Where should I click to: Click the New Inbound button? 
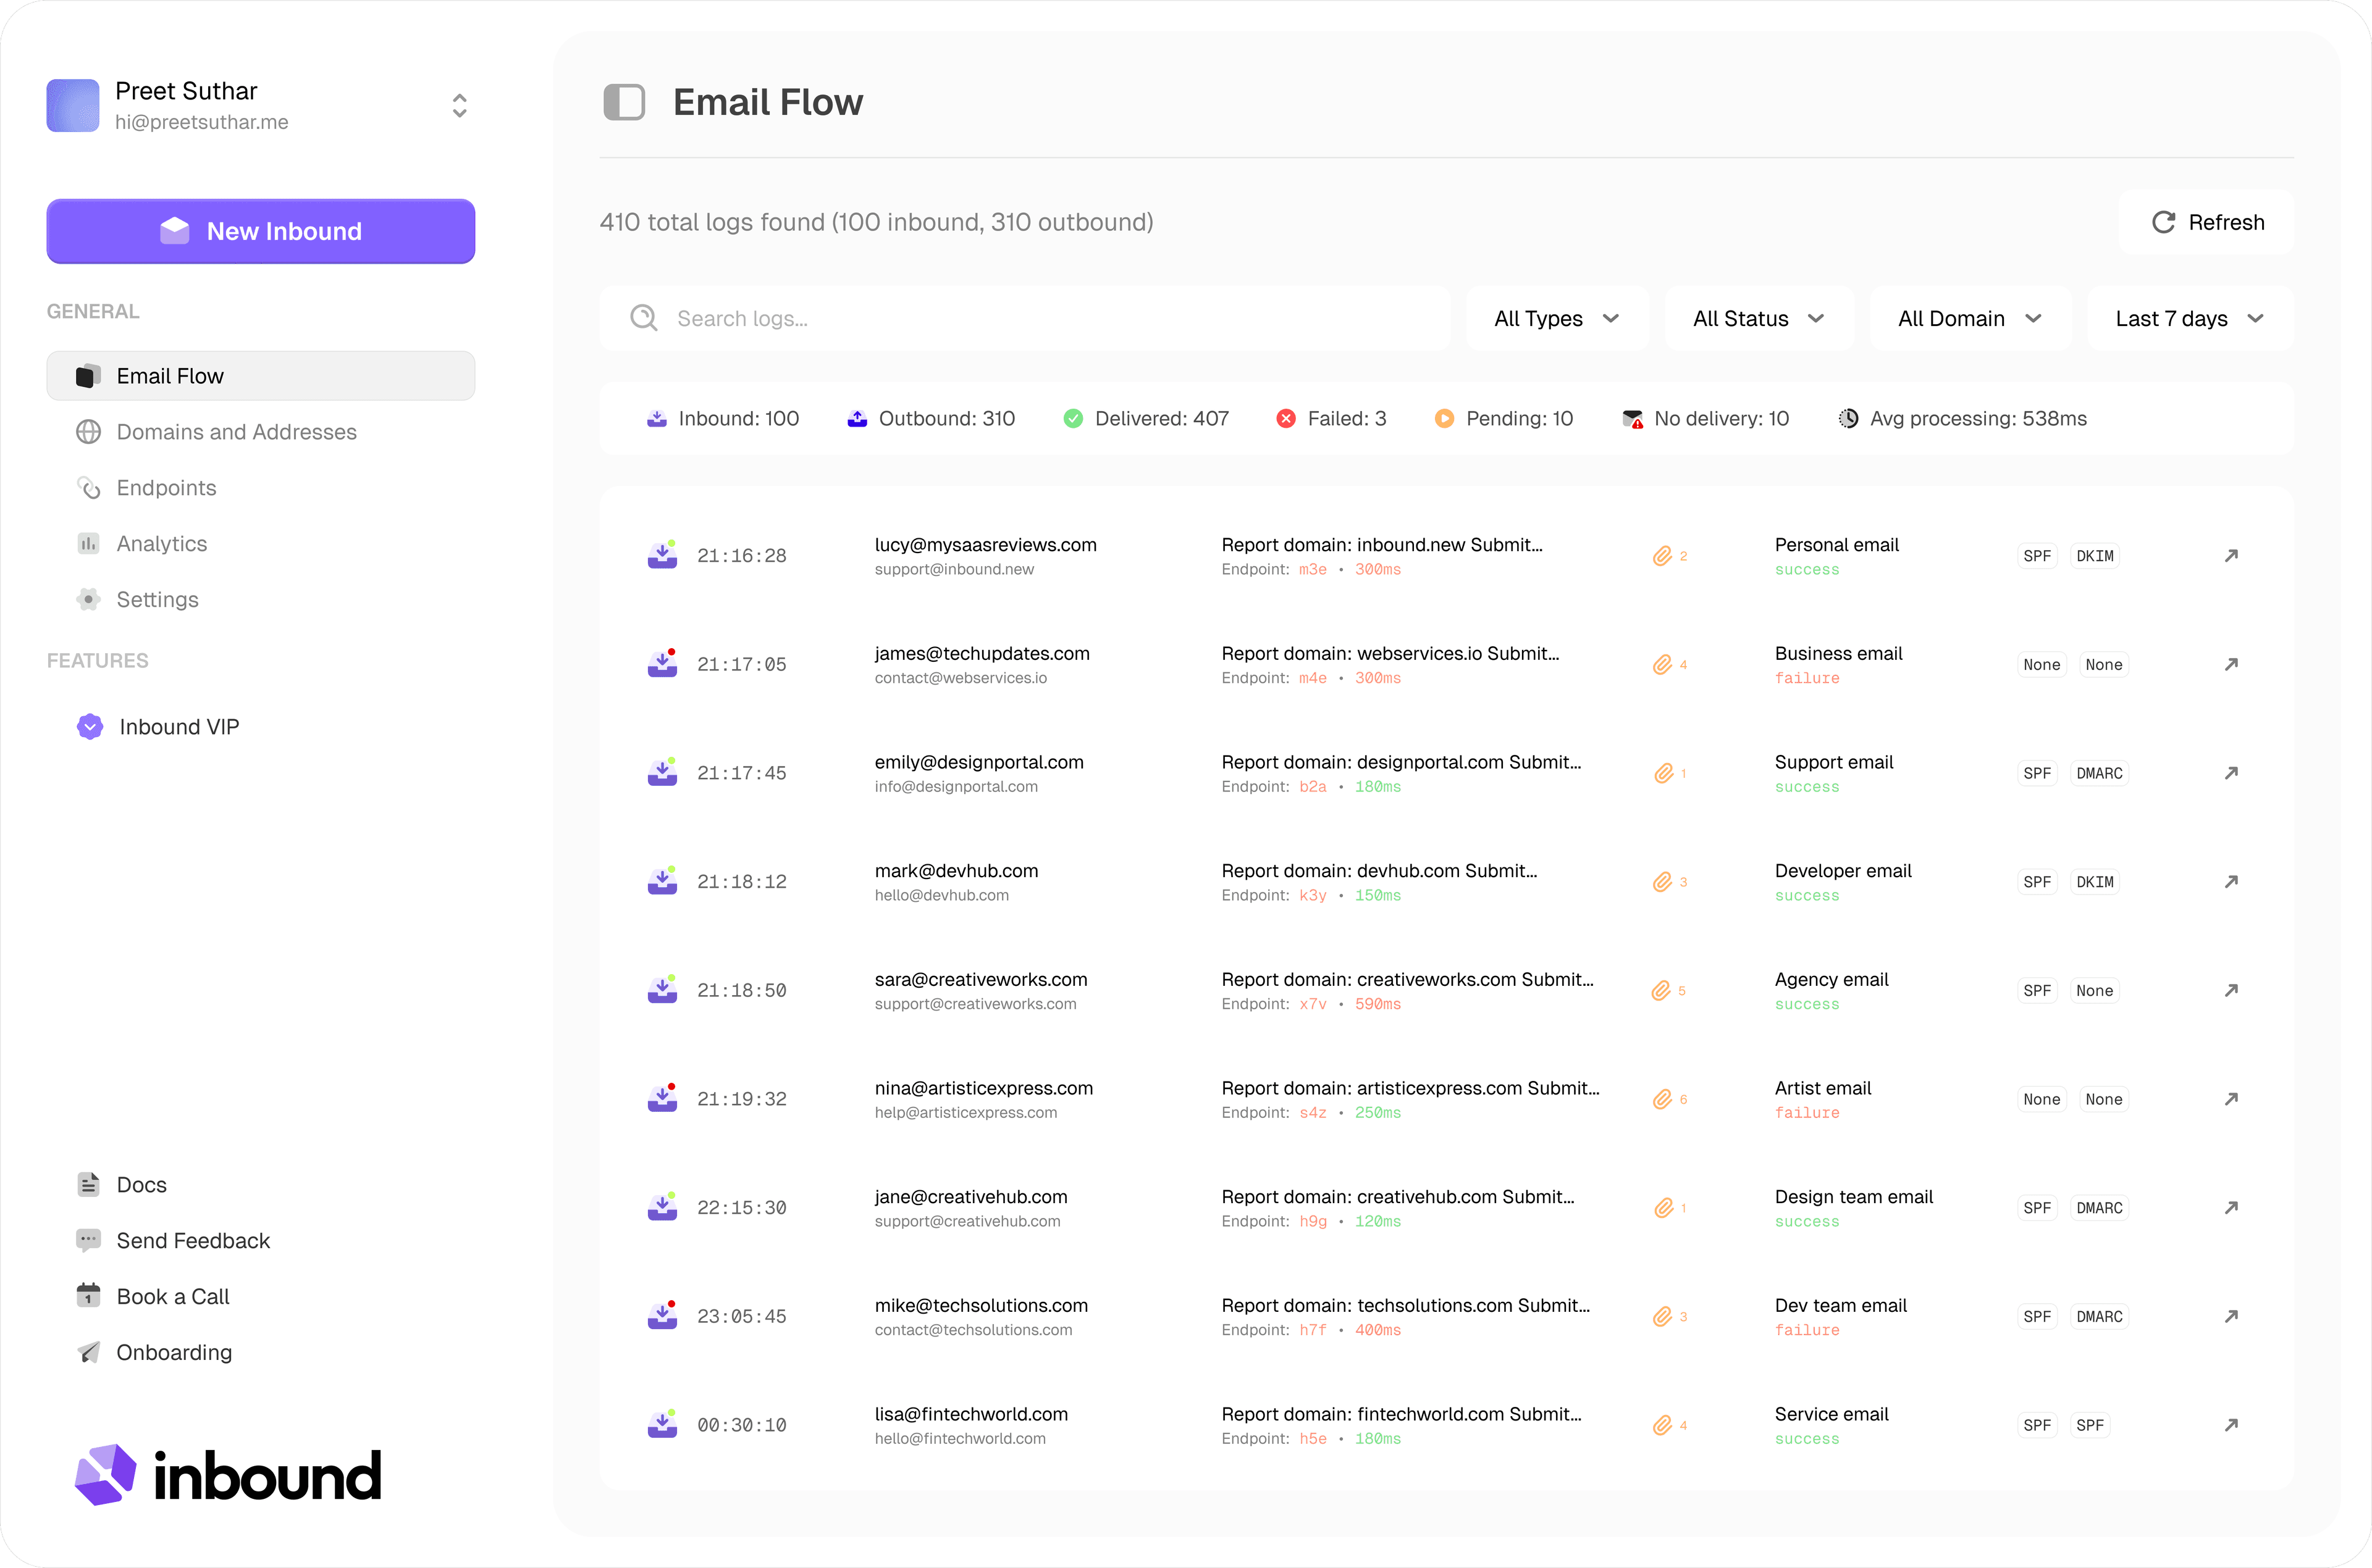[x=260, y=231]
